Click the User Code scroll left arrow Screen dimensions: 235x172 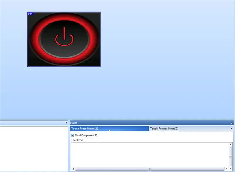(73, 169)
